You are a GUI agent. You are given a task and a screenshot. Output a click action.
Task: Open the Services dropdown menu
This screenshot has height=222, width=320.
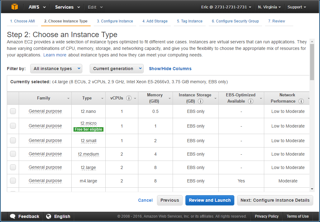68,7
